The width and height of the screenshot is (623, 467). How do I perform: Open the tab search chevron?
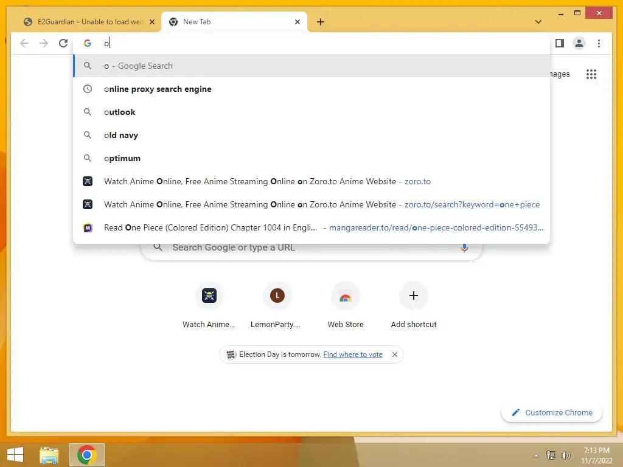pyautogui.click(x=538, y=22)
